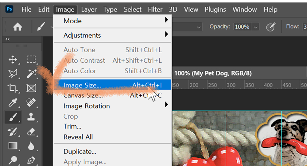Open blend mode dropdown in options bar

(199, 27)
